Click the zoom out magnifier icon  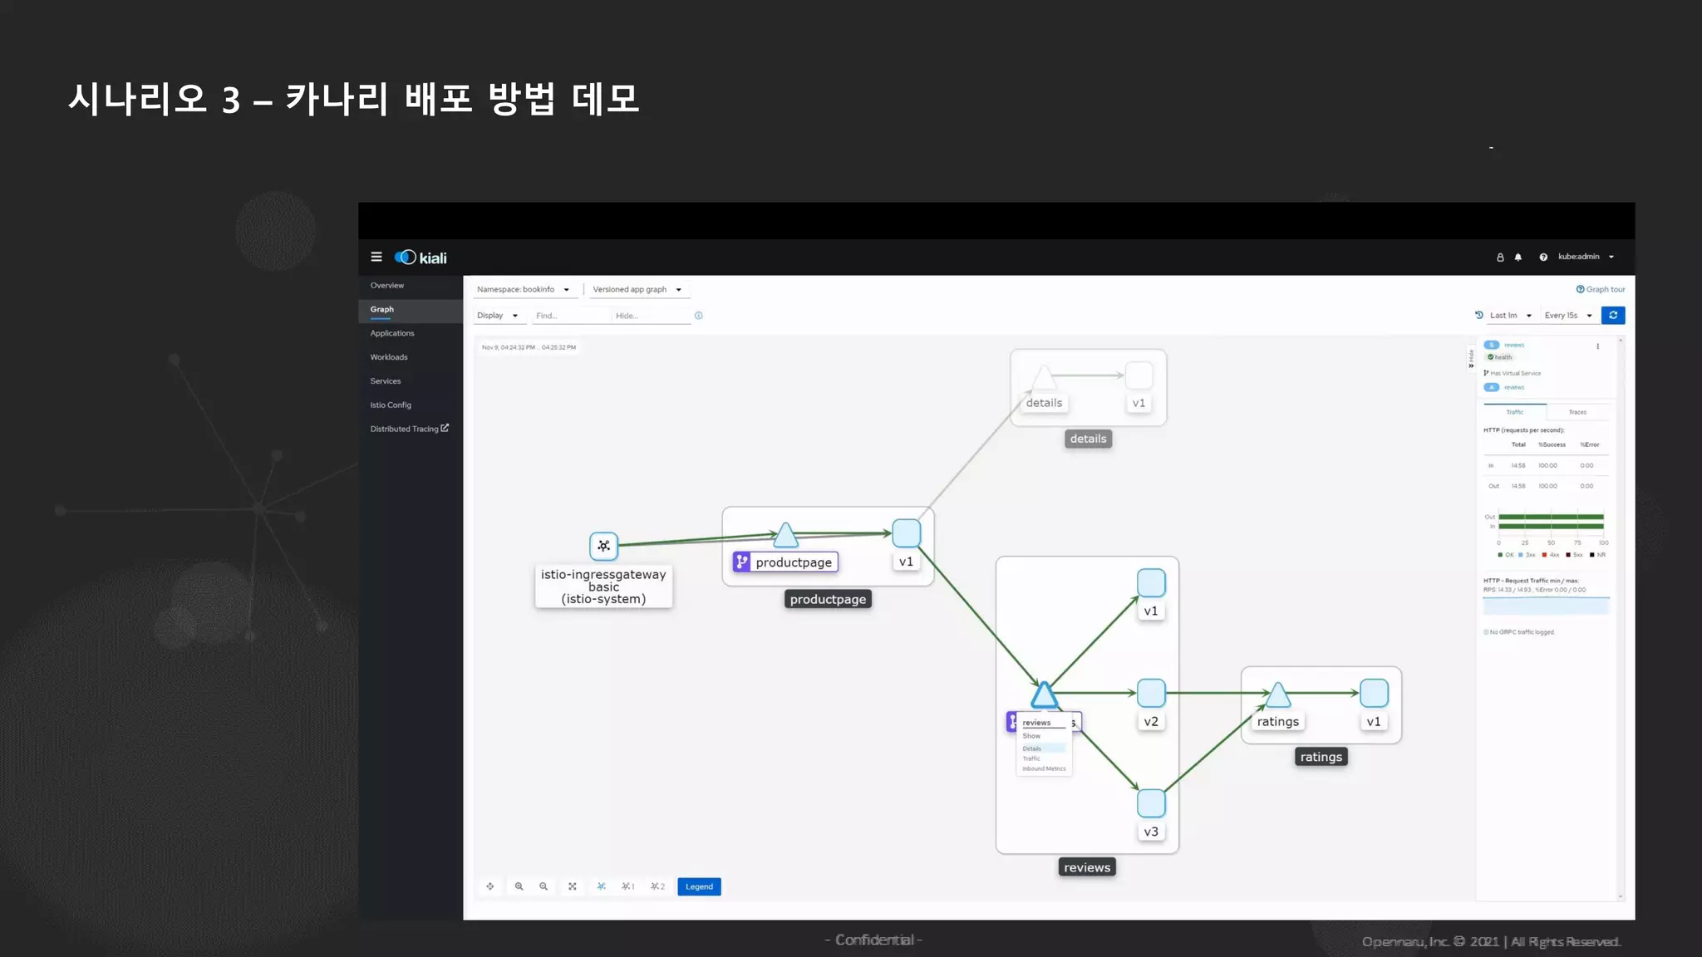(544, 886)
